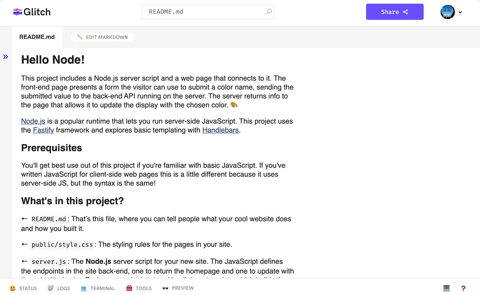Image resolution: width=480 pixels, height=295 pixels.
Task: Expand the sidebar with the double chevron
Action: point(6,57)
